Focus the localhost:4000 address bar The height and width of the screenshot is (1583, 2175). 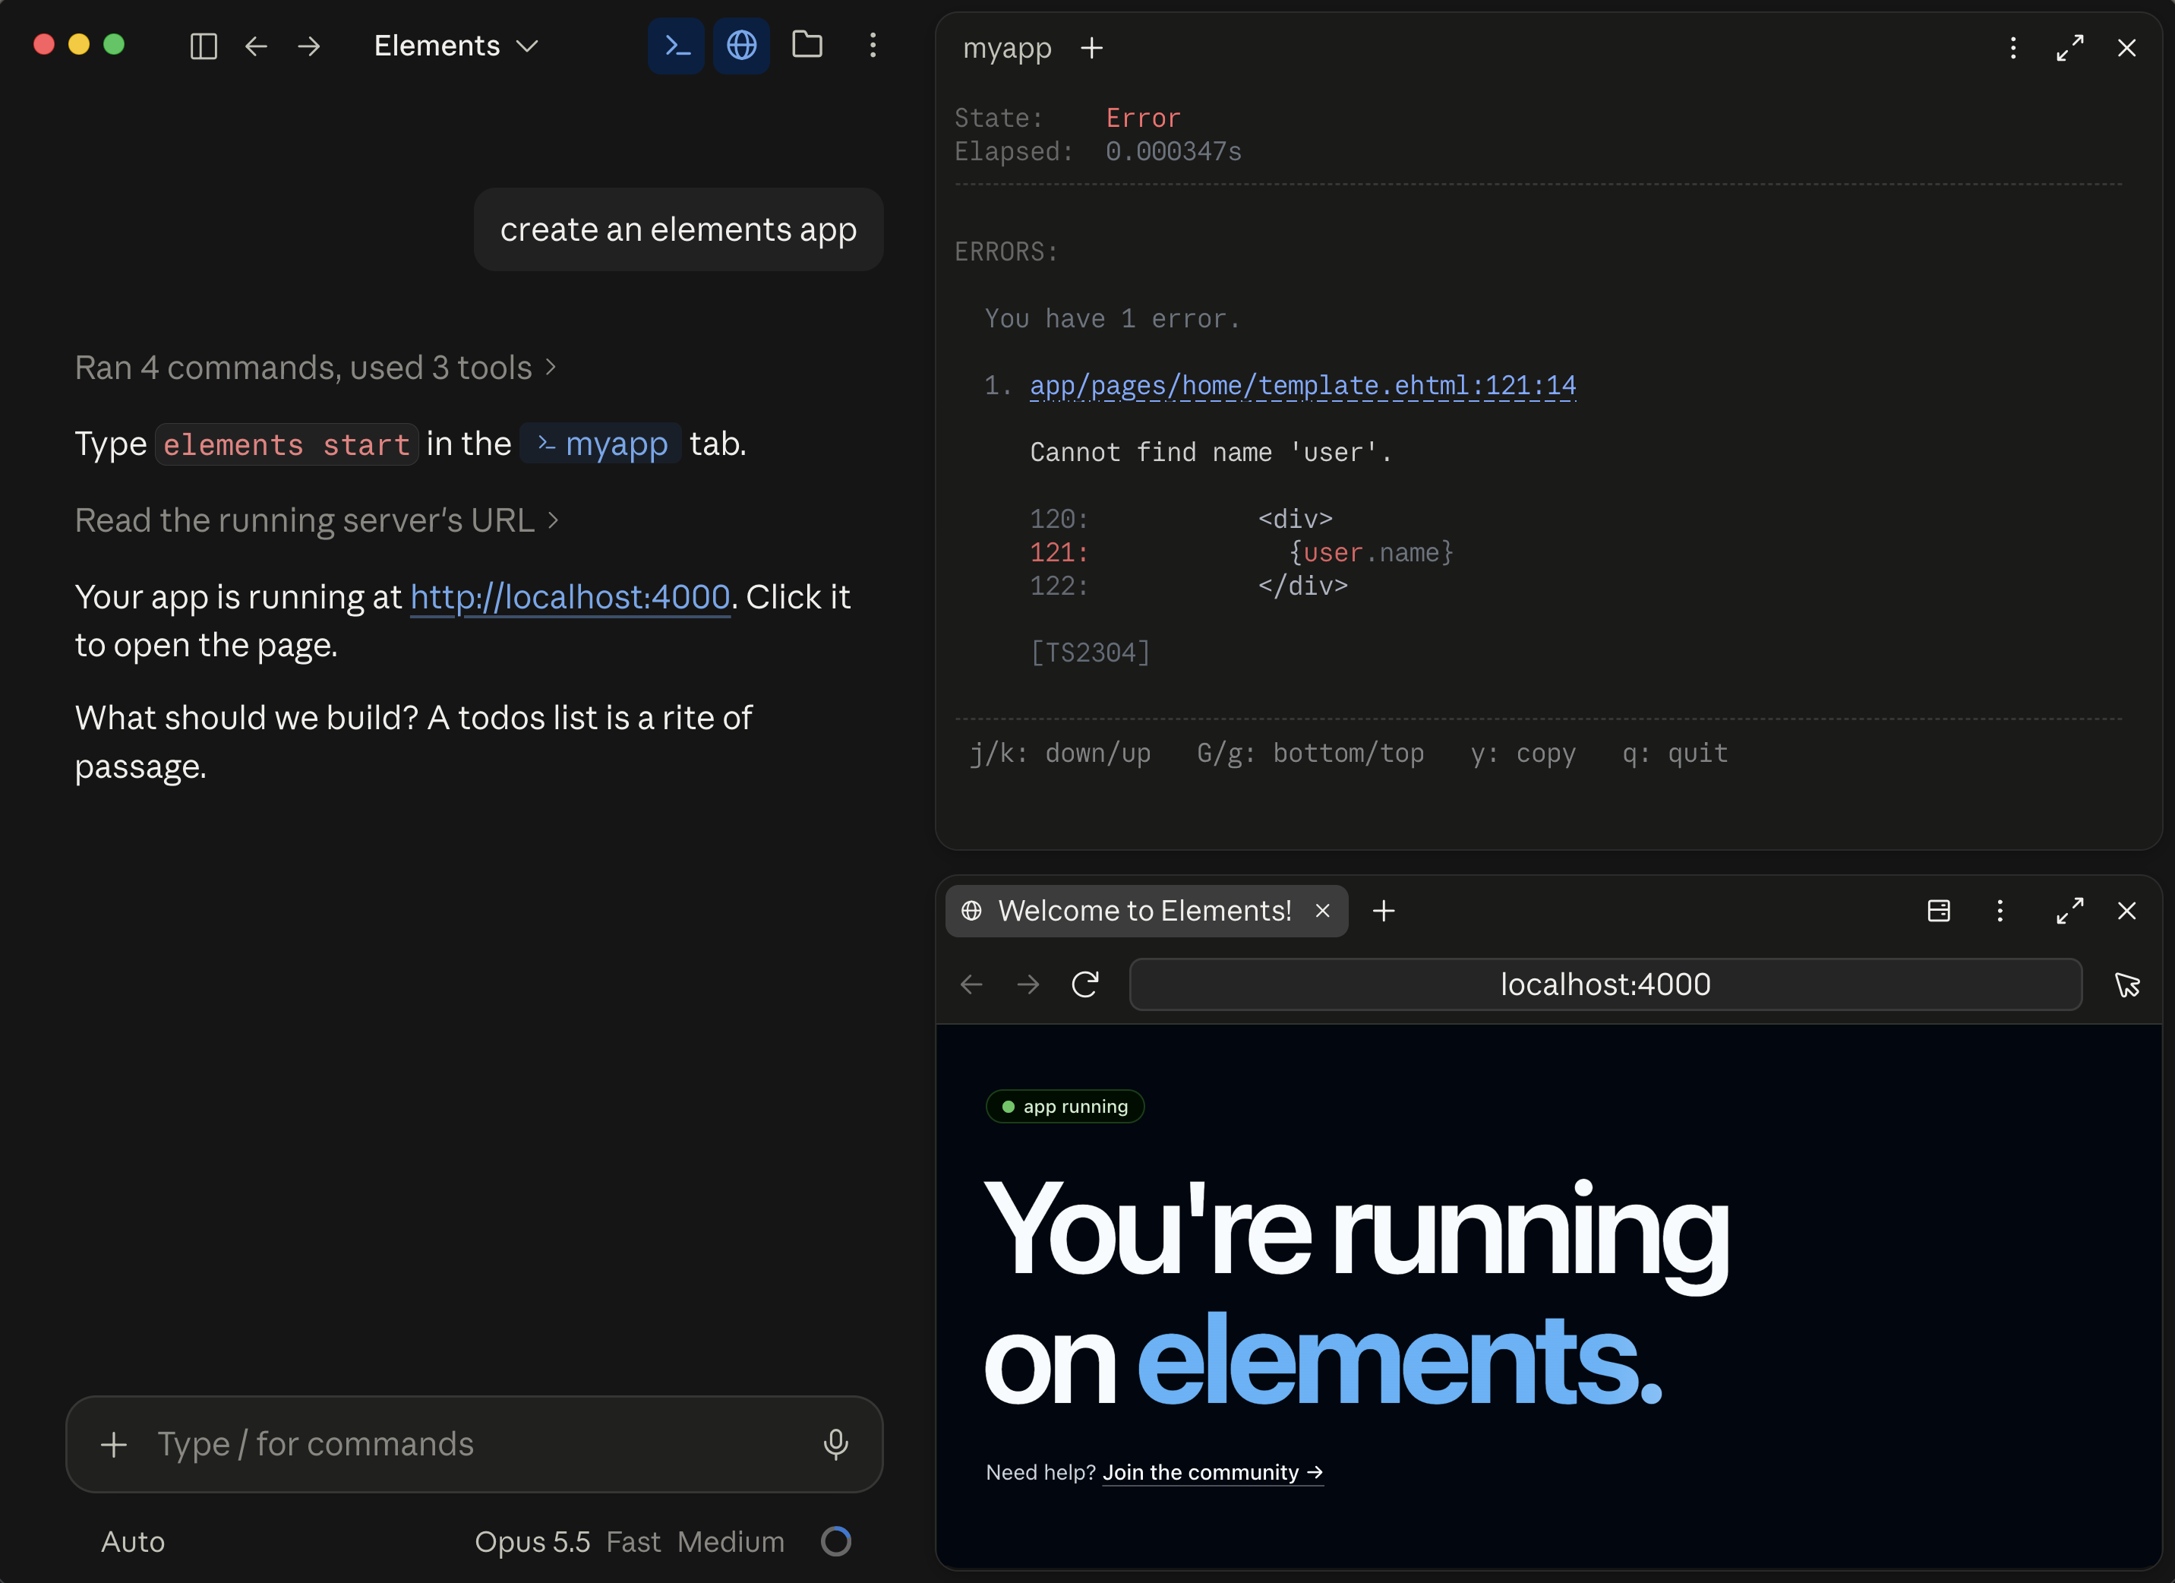coord(1605,984)
